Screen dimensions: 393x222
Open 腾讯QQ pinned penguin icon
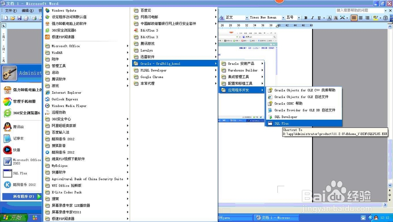[7, 127]
